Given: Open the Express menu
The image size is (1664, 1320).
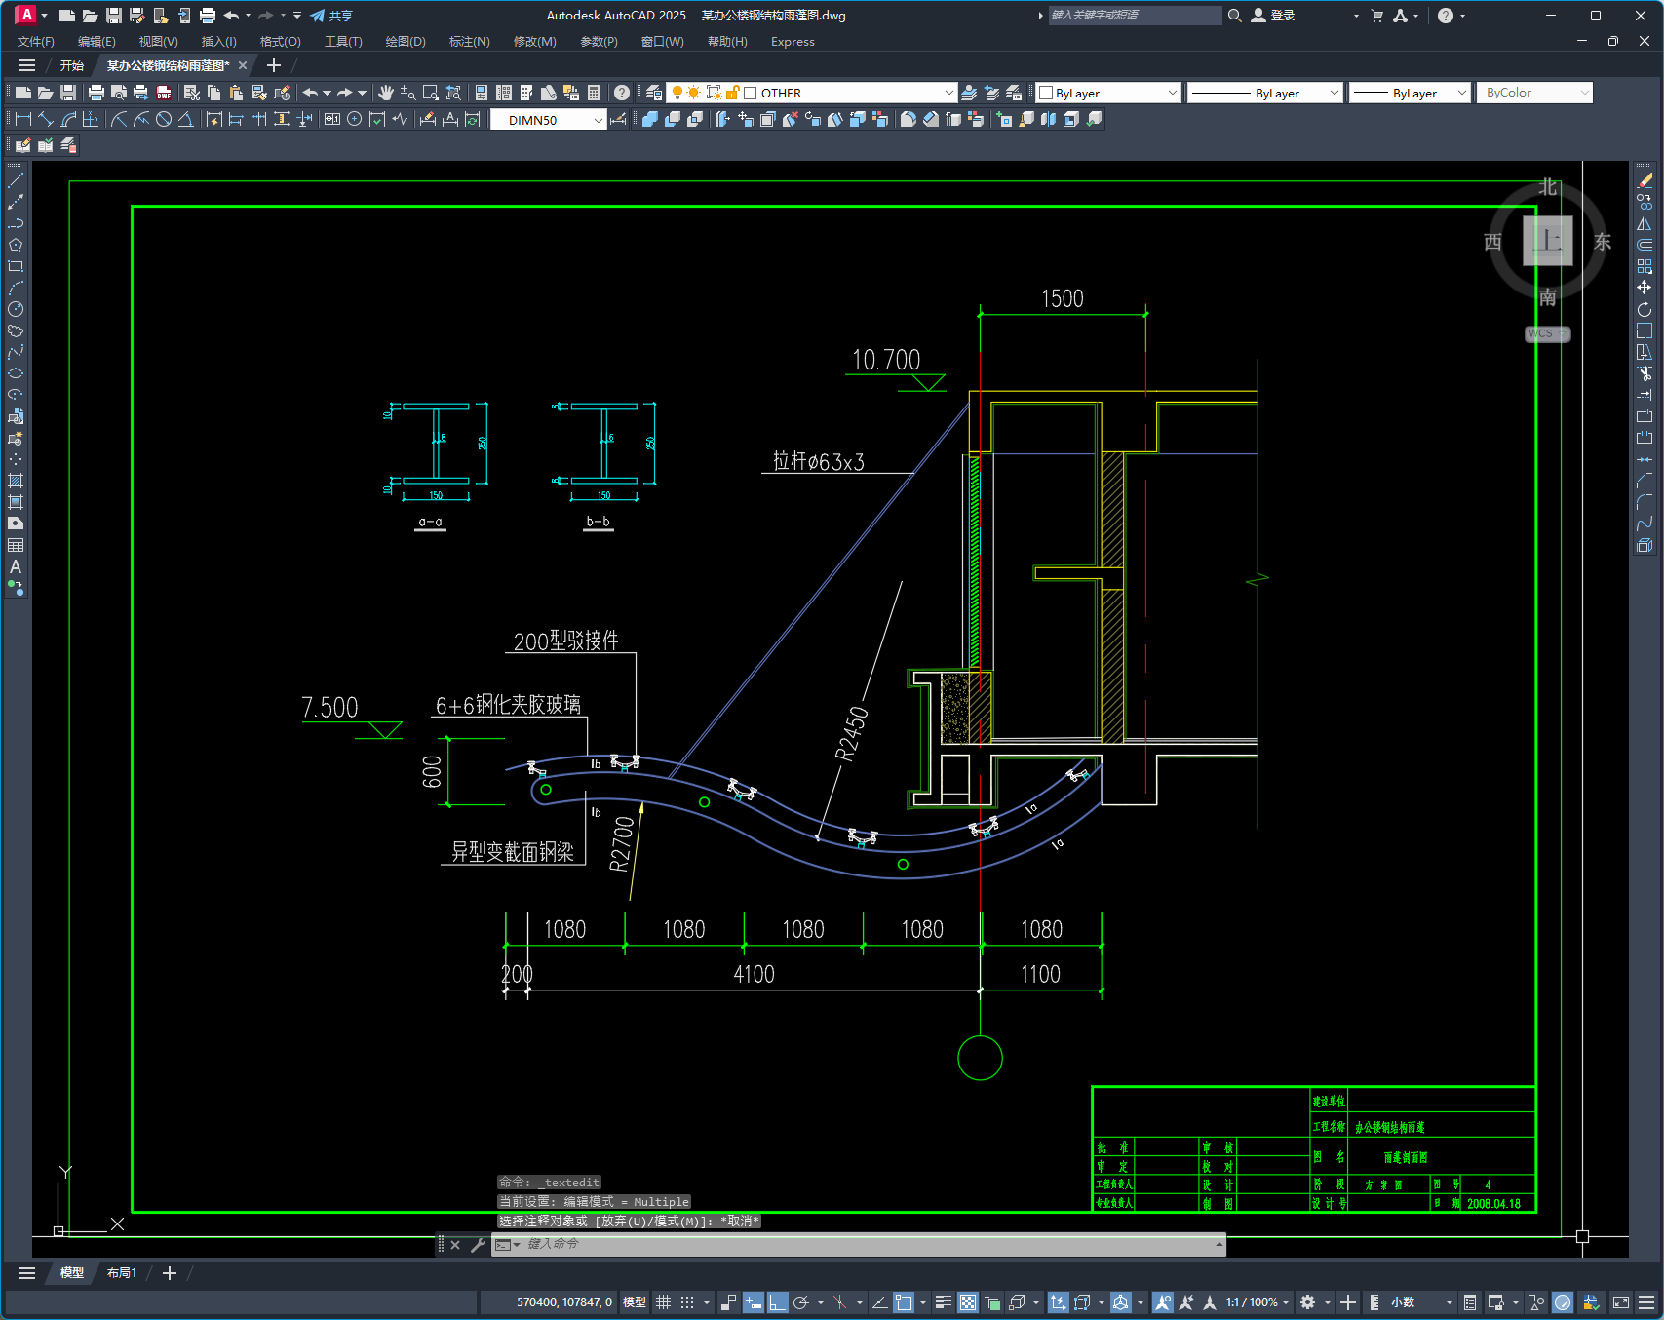Looking at the screenshot, I should 793,42.
